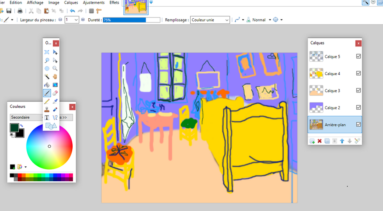Select the Magic Wand tool

pyautogui.click(x=47, y=76)
